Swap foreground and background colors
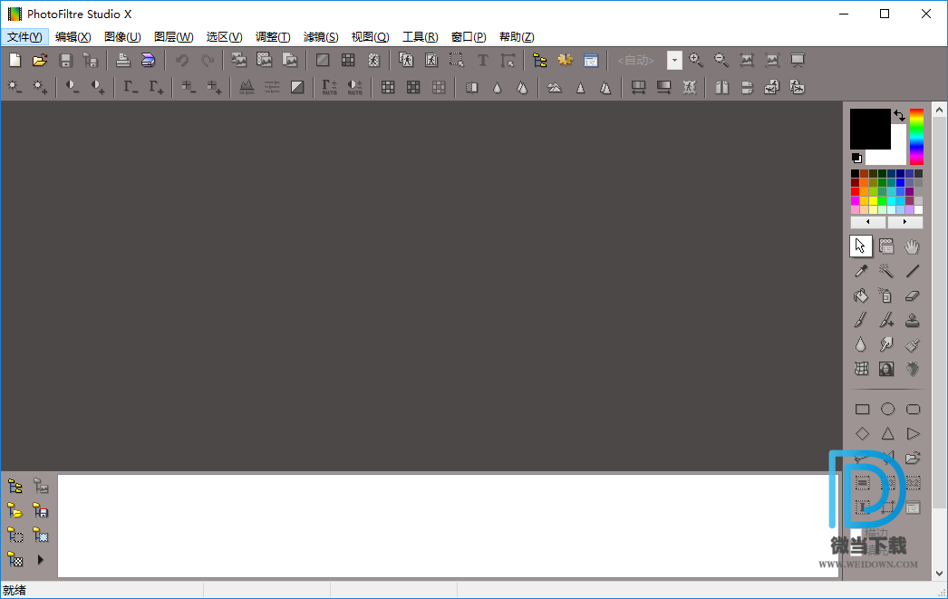Image resolution: width=948 pixels, height=599 pixels. coord(900,116)
